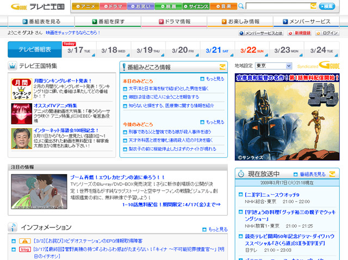348x260 pixels.
Task: Click もっと見る beside 本日のみどころ
Action: coord(212,79)
